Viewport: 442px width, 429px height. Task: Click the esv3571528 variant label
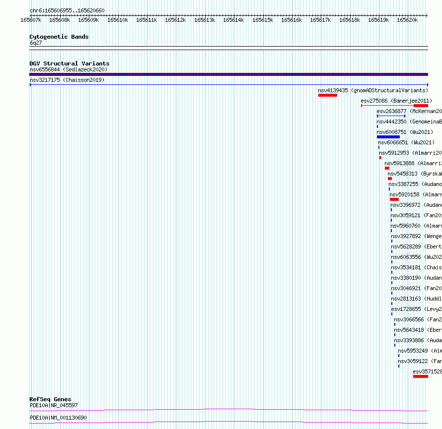coord(427,371)
